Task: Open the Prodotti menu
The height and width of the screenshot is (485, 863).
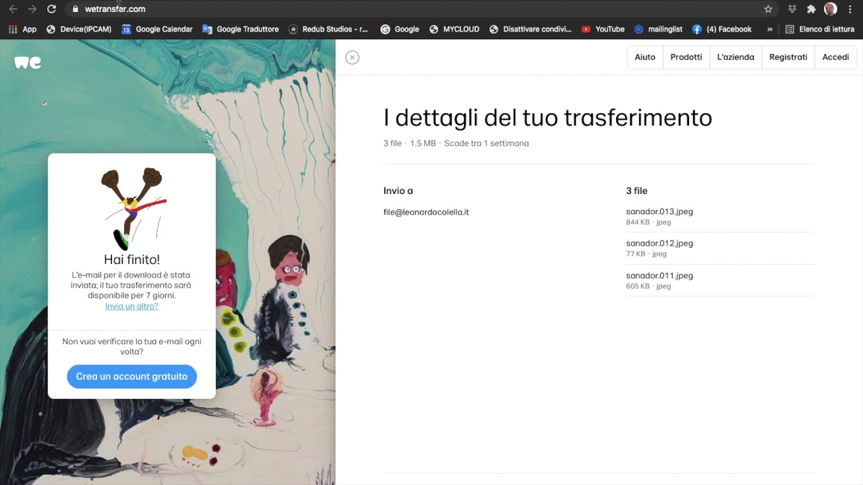Action: pyautogui.click(x=686, y=57)
